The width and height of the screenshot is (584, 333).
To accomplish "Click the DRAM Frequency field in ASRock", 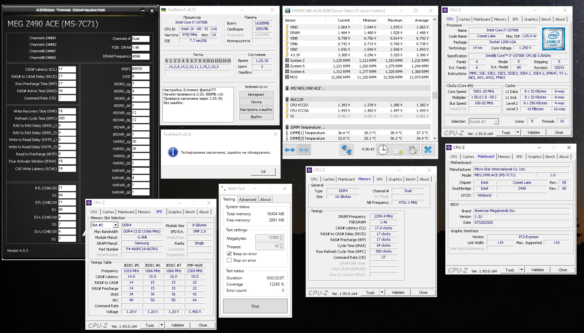I will coord(141,56).
